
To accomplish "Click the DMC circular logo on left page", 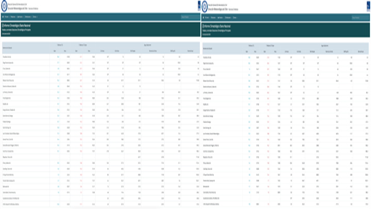I will tap(4, 6).
